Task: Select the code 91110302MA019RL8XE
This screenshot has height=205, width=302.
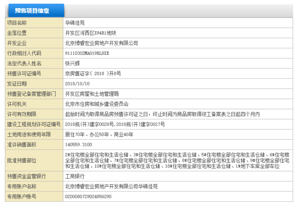Action: [87, 53]
